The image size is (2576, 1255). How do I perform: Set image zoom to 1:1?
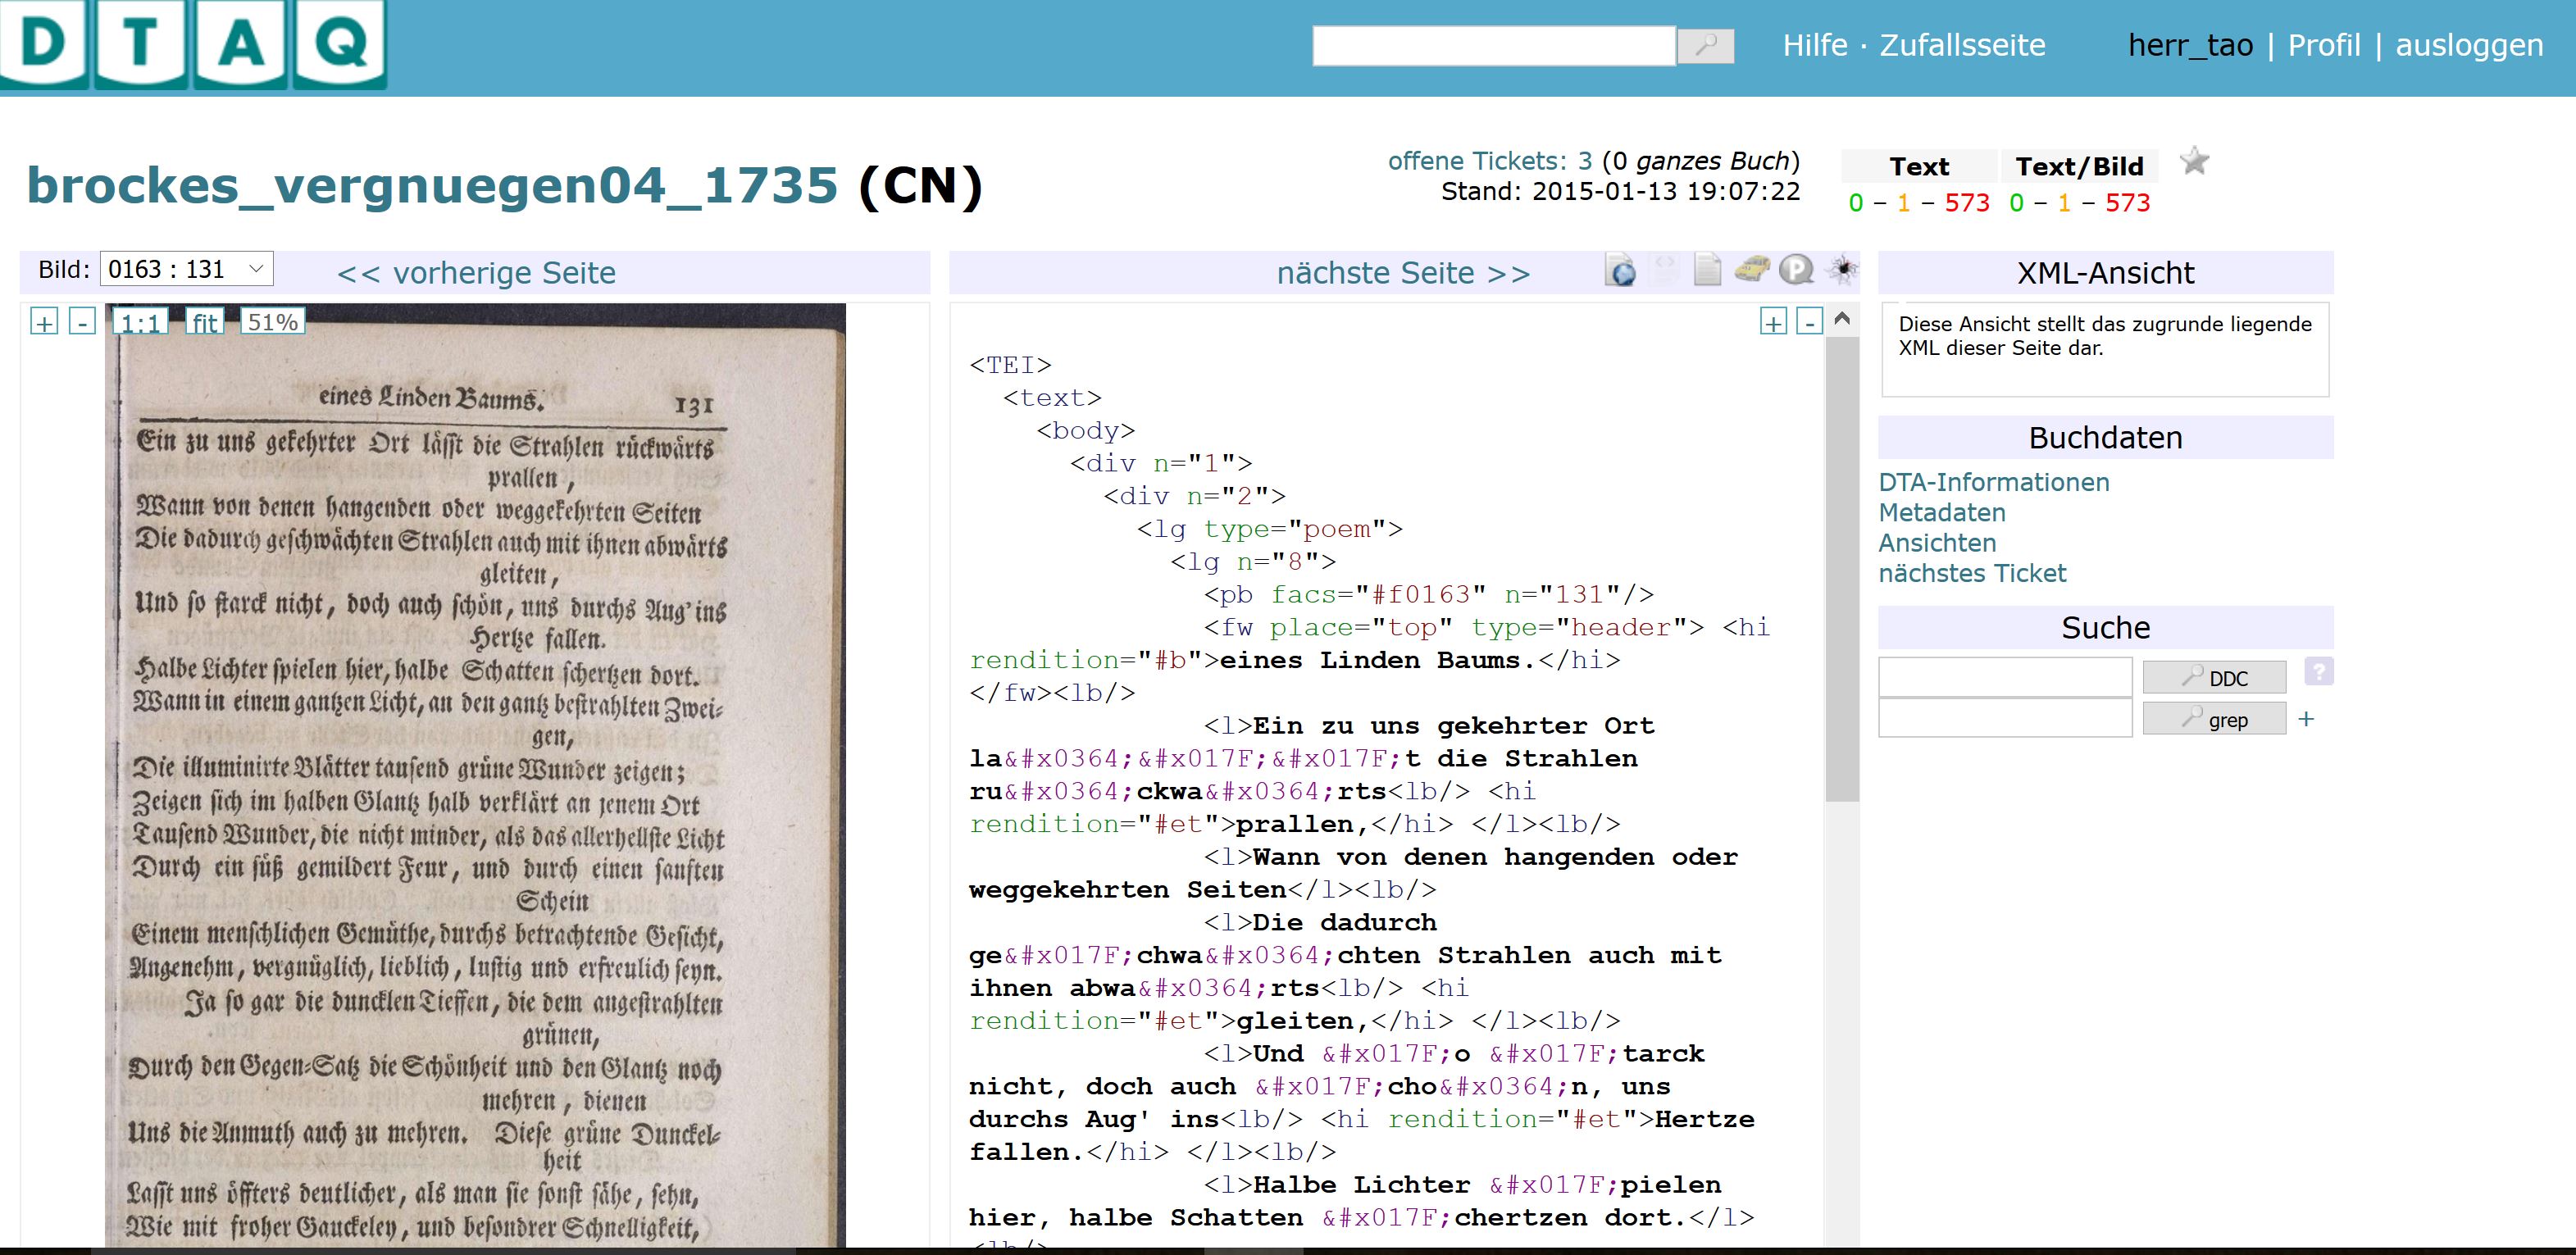pos(140,322)
